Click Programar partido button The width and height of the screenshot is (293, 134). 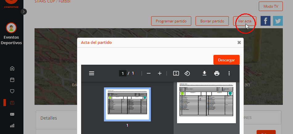(171, 21)
